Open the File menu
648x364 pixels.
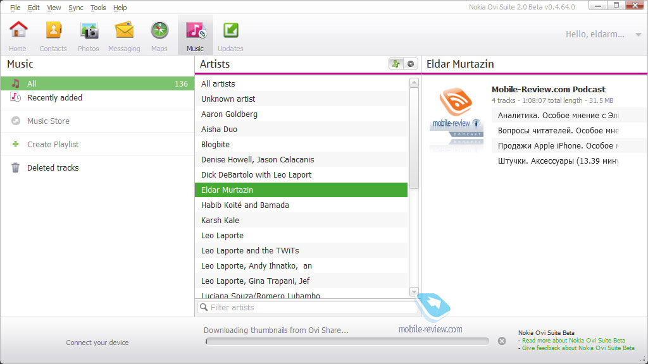15,8
